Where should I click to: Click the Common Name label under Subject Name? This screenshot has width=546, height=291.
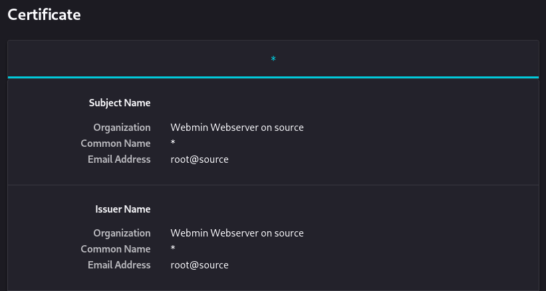pyautogui.click(x=116, y=144)
